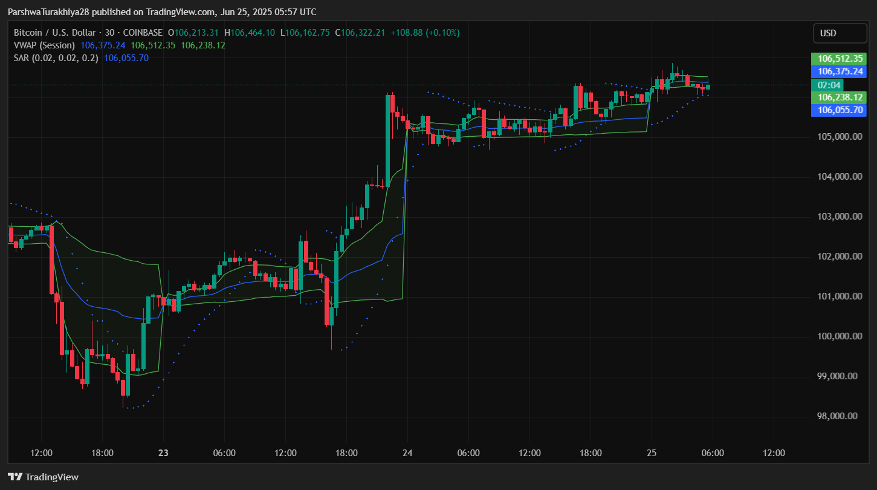The height and width of the screenshot is (490, 877).
Task: Click the VWAP value 106,375.24 in legend
Action: 103,45
